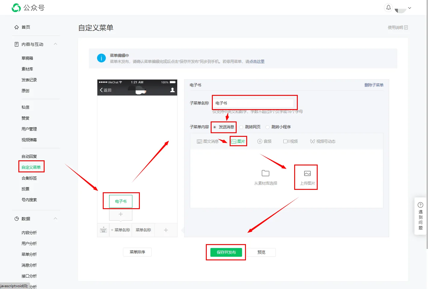Select the first 菜单名称 menu in preview
428x289 pixels.
tap(121, 230)
